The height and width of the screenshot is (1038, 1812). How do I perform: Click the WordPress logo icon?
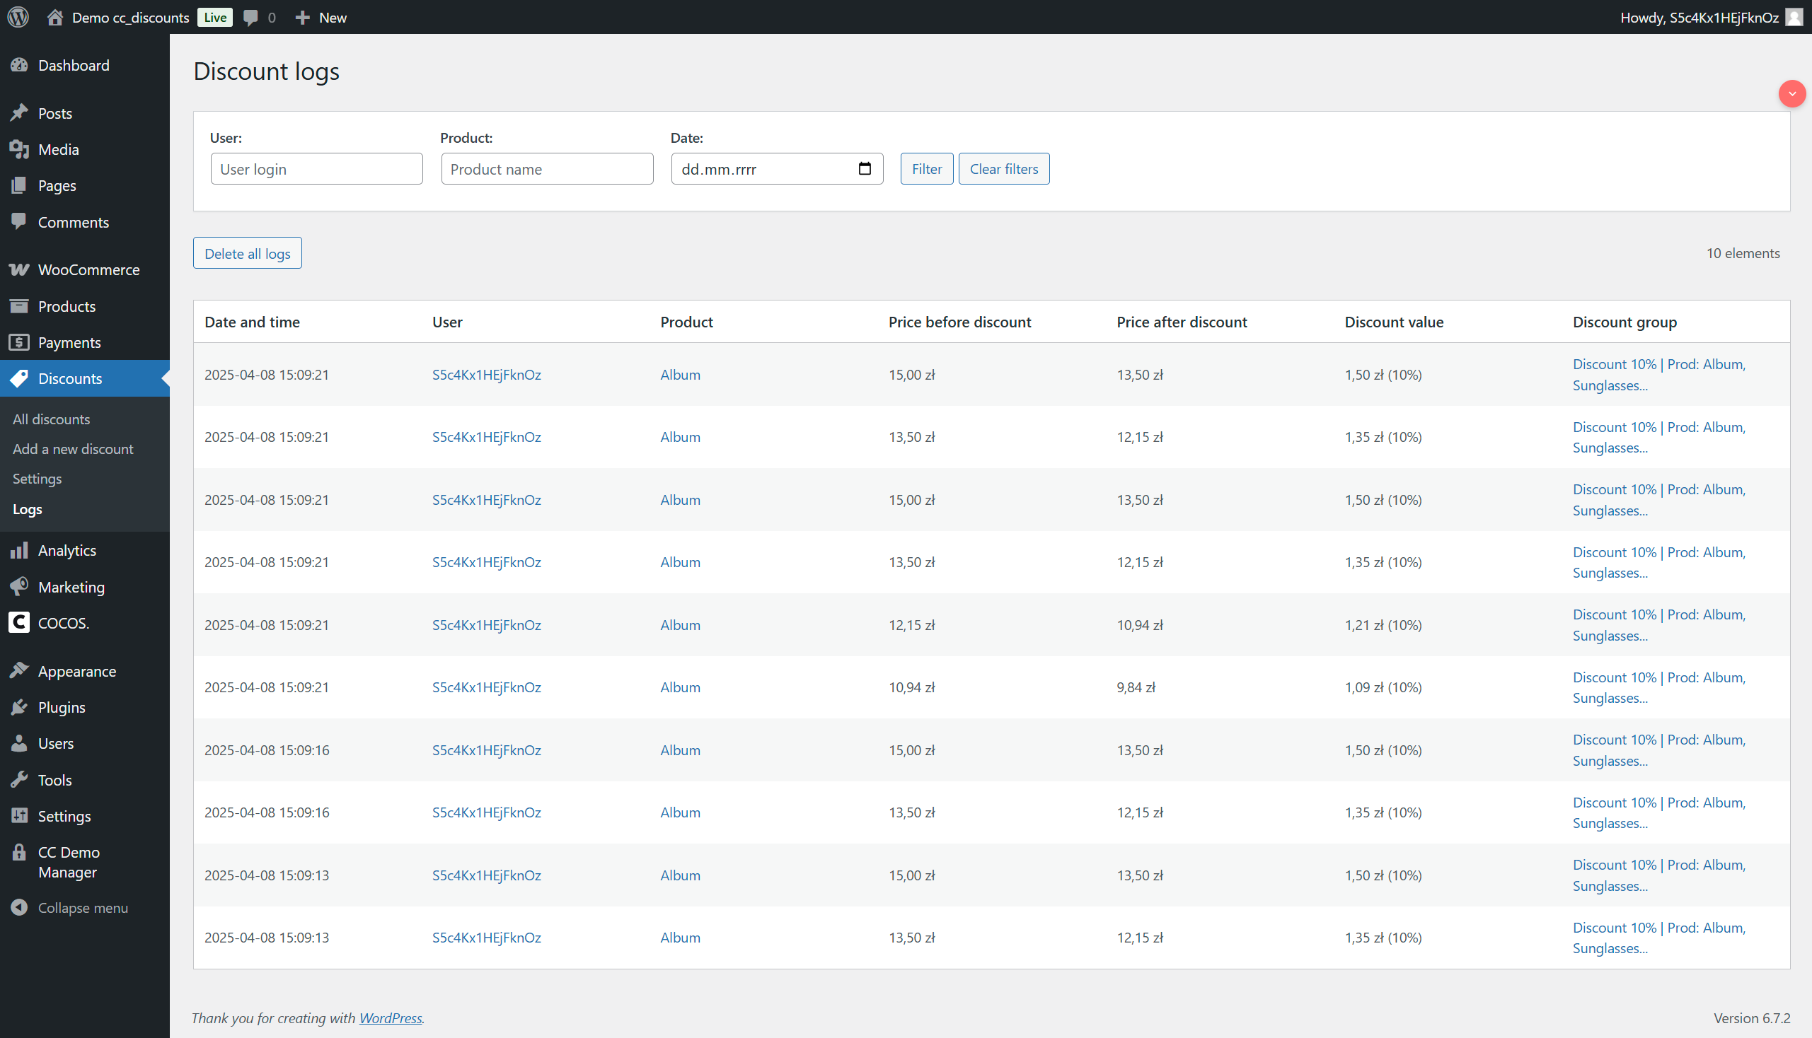tap(18, 17)
